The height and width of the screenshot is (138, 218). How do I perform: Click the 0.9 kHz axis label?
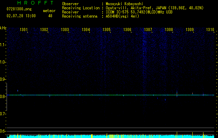tap(3, 79)
